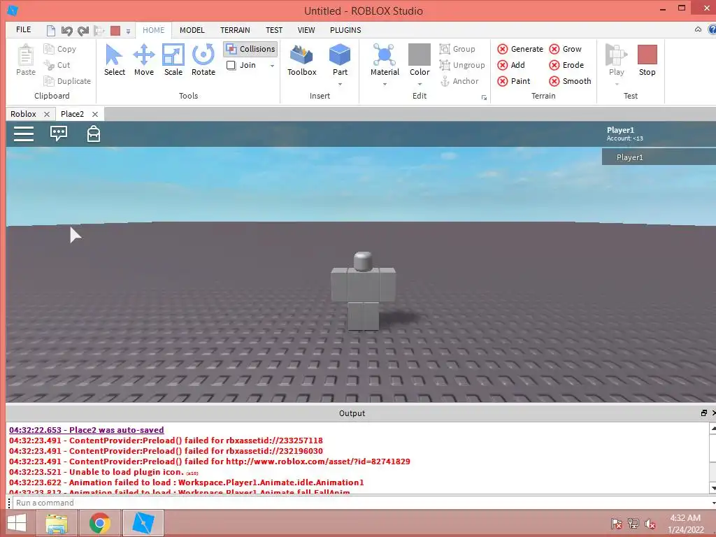Switch to the TERRAIN ribbon tab
Image resolution: width=716 pixels, height=537 pixels.
coord(235,30)
